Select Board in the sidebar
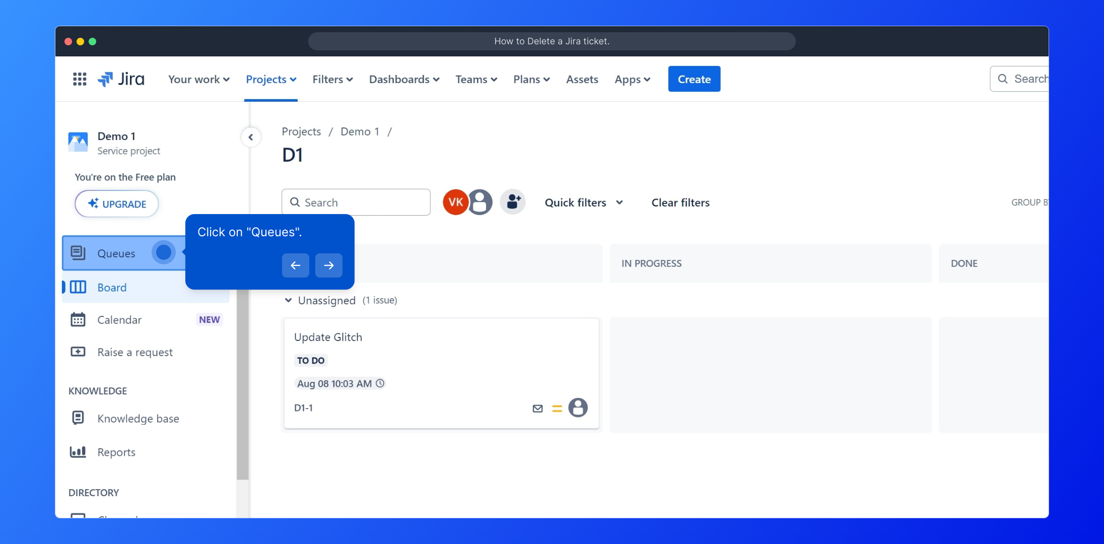Viewport: 1104px width, 544px height. tap(112, 288)
